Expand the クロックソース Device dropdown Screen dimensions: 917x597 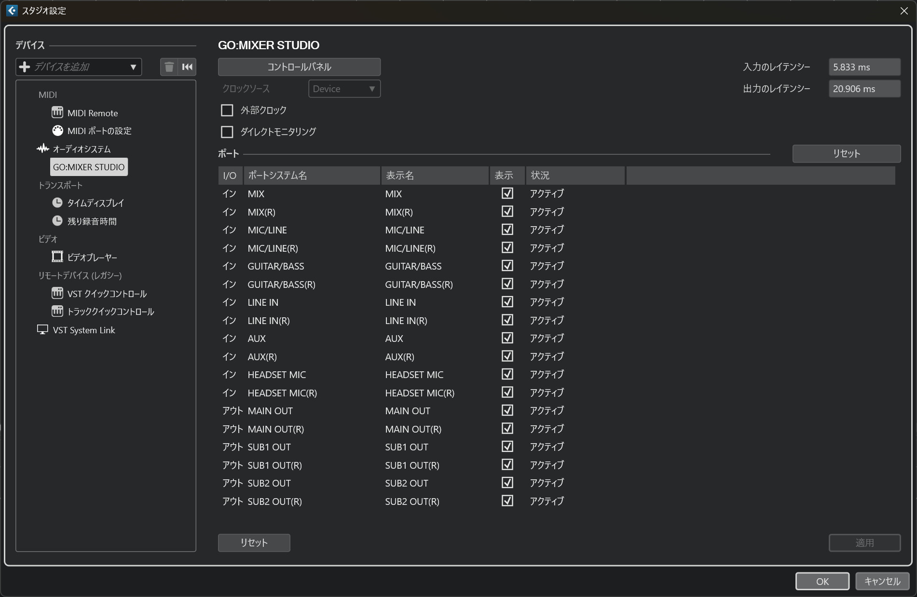[x=344, y=89]
